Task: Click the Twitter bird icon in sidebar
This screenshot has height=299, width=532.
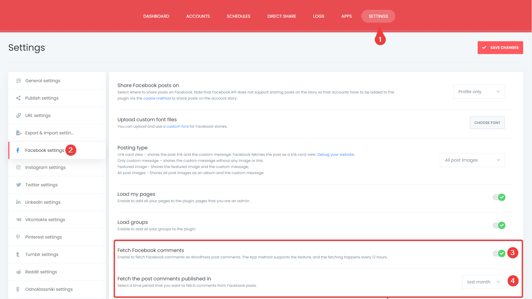Action: [x=19, y=185]
